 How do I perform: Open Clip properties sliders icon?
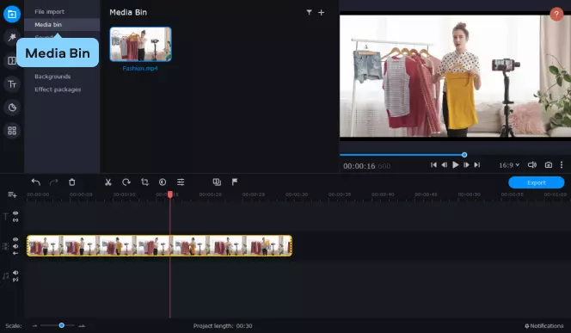pos(181,182)
